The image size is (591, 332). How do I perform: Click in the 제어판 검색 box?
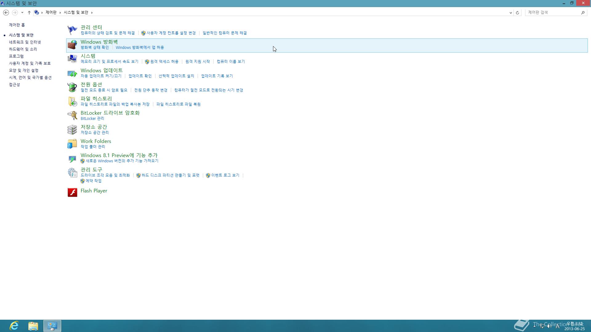(x=553, y=12)
